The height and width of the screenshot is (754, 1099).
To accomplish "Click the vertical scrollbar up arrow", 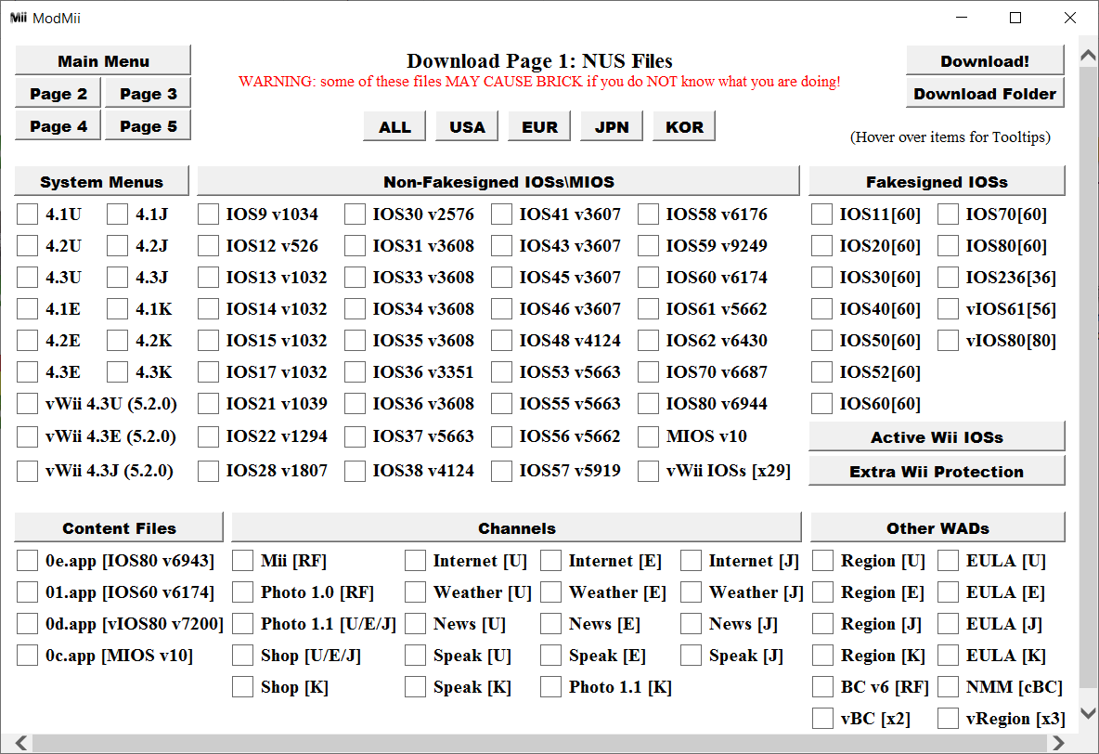I will coord(1088,55).
